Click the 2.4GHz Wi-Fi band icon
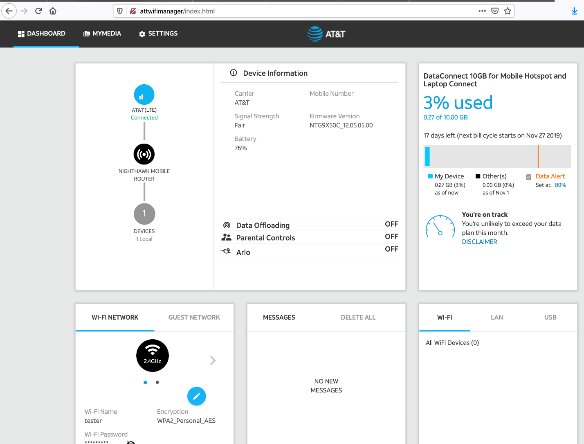The image size is (584, 444). (x=153, y=356)
